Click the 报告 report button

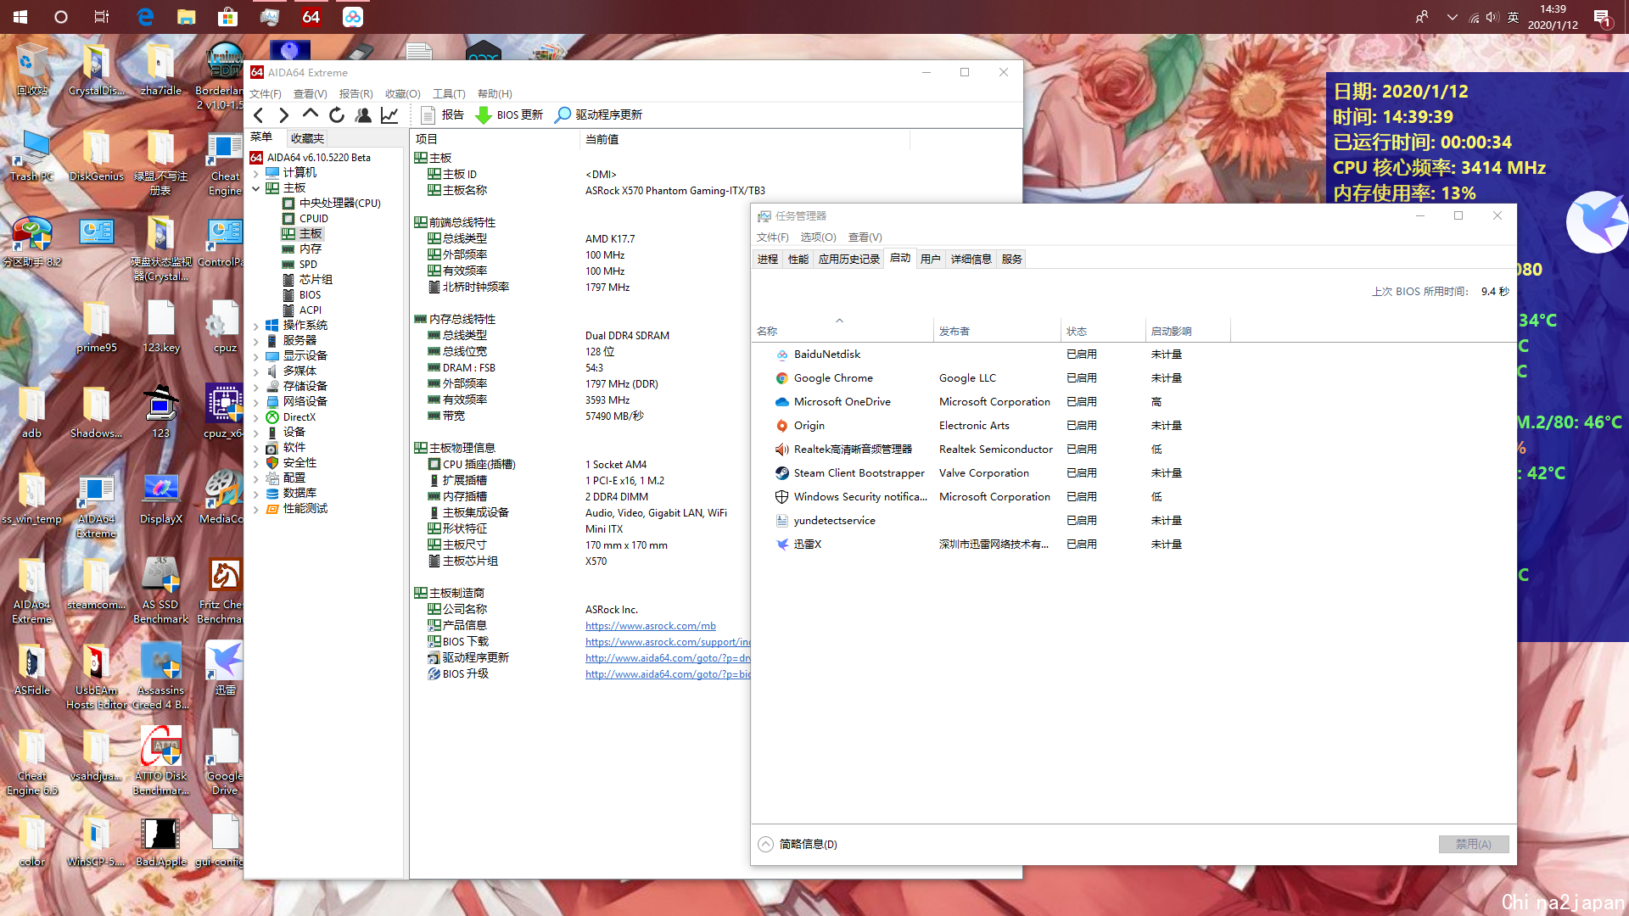click(443, 115)
